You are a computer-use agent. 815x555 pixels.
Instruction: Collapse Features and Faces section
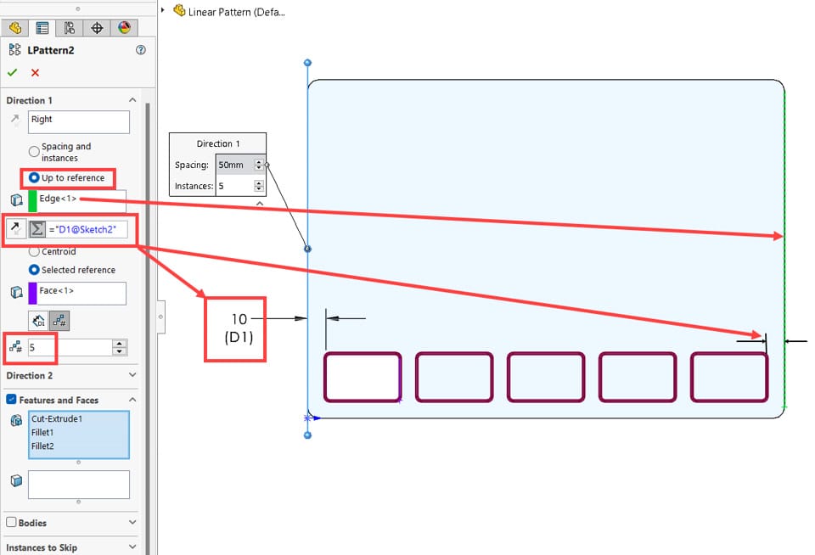pos(132,400)
